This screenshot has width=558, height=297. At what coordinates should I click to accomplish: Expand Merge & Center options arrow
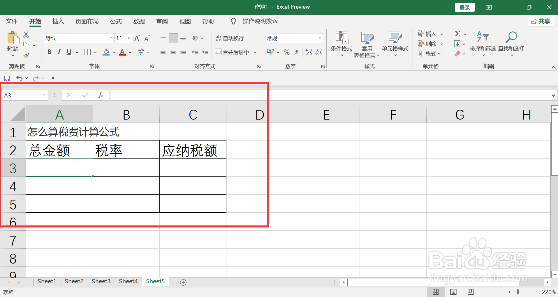[255, 52]
